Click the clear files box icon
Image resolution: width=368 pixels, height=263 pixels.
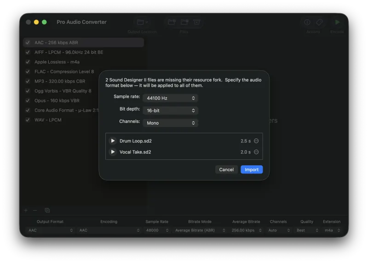tap(197, 22)
